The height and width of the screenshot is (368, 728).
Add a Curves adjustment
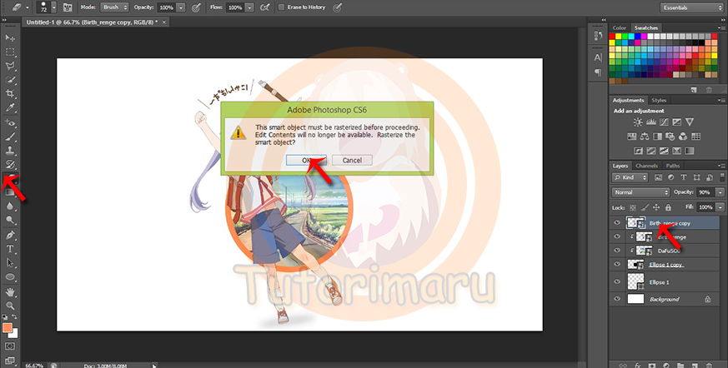pyautogui.click(x=664, y=122)
